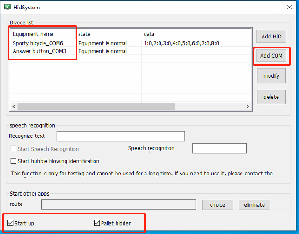Enable Start bubble blowing identification checkbox
This screenshot has height=234, width=299.
point(14,161)
